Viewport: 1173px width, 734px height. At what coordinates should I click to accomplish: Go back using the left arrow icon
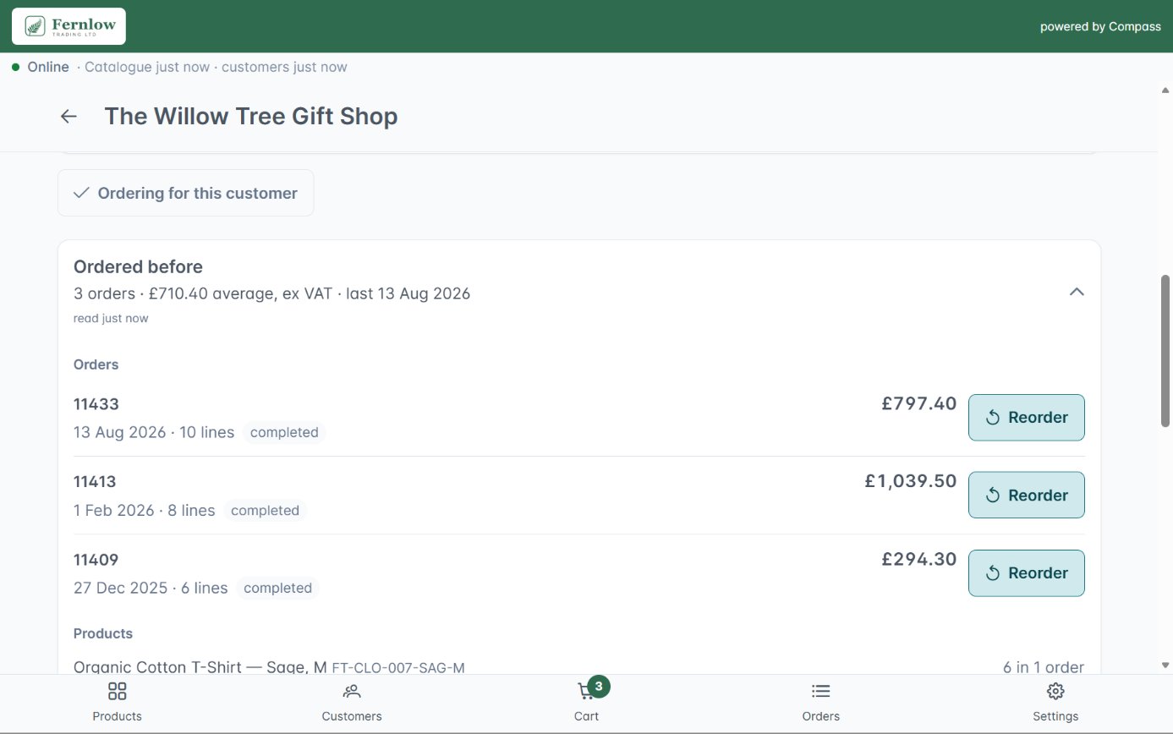(69, 117)
